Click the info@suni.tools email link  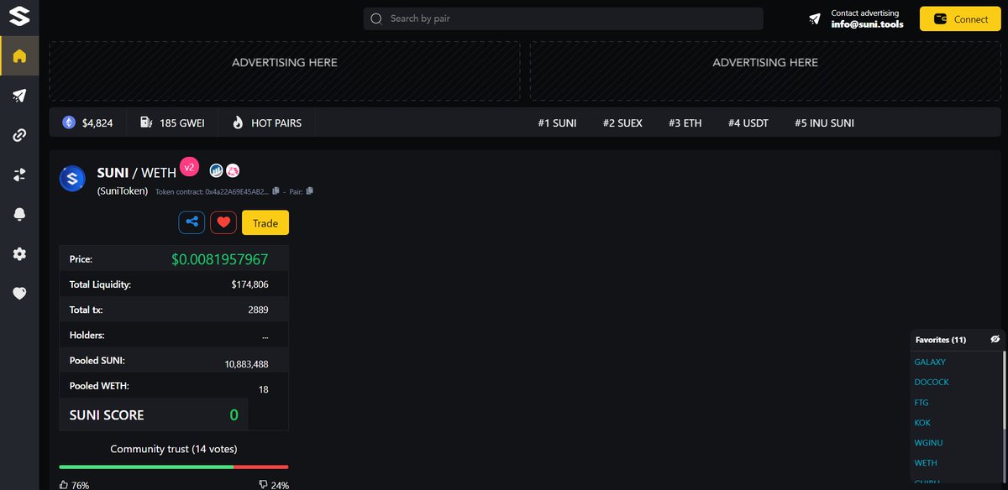coord(868,24)
